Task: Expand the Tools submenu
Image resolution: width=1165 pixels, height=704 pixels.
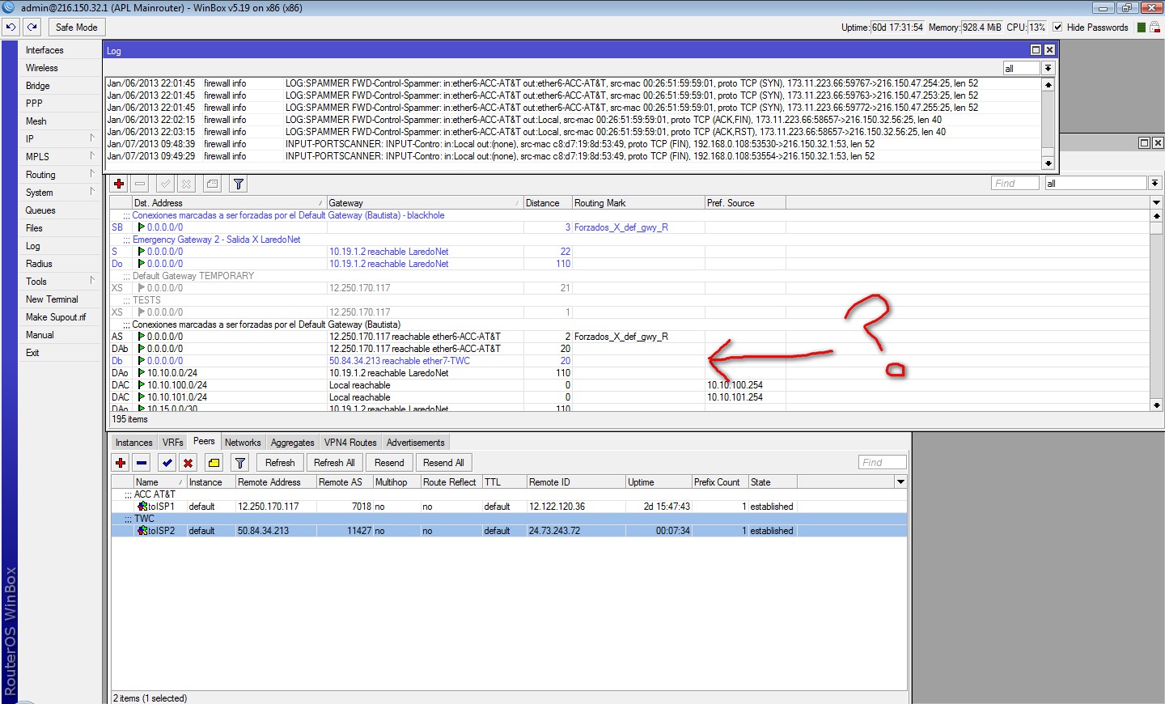Action: coord(92,281)
